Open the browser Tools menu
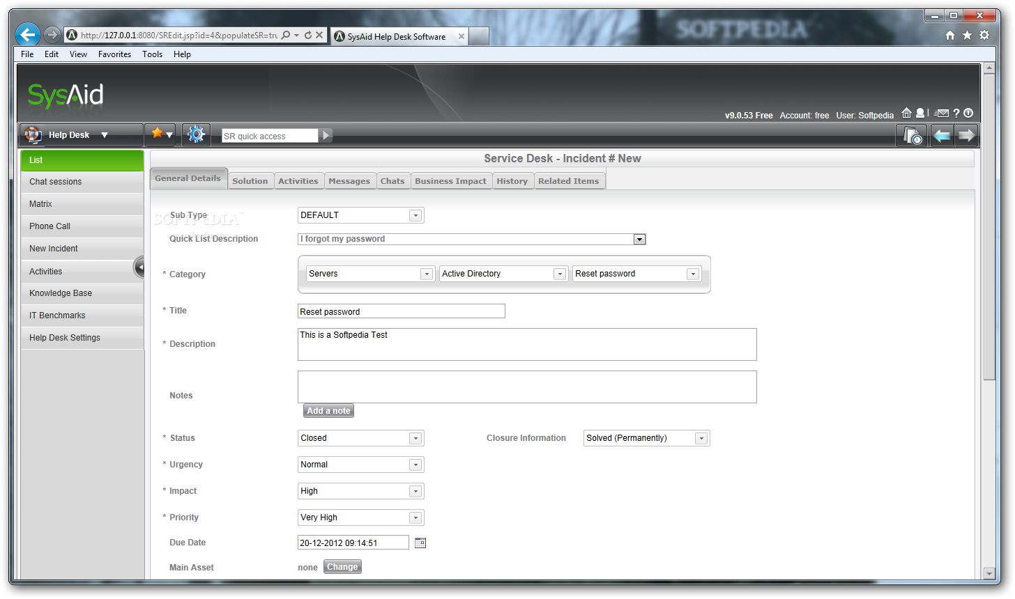Screen dimensions: 1015x599 click(x=153, y=54)
